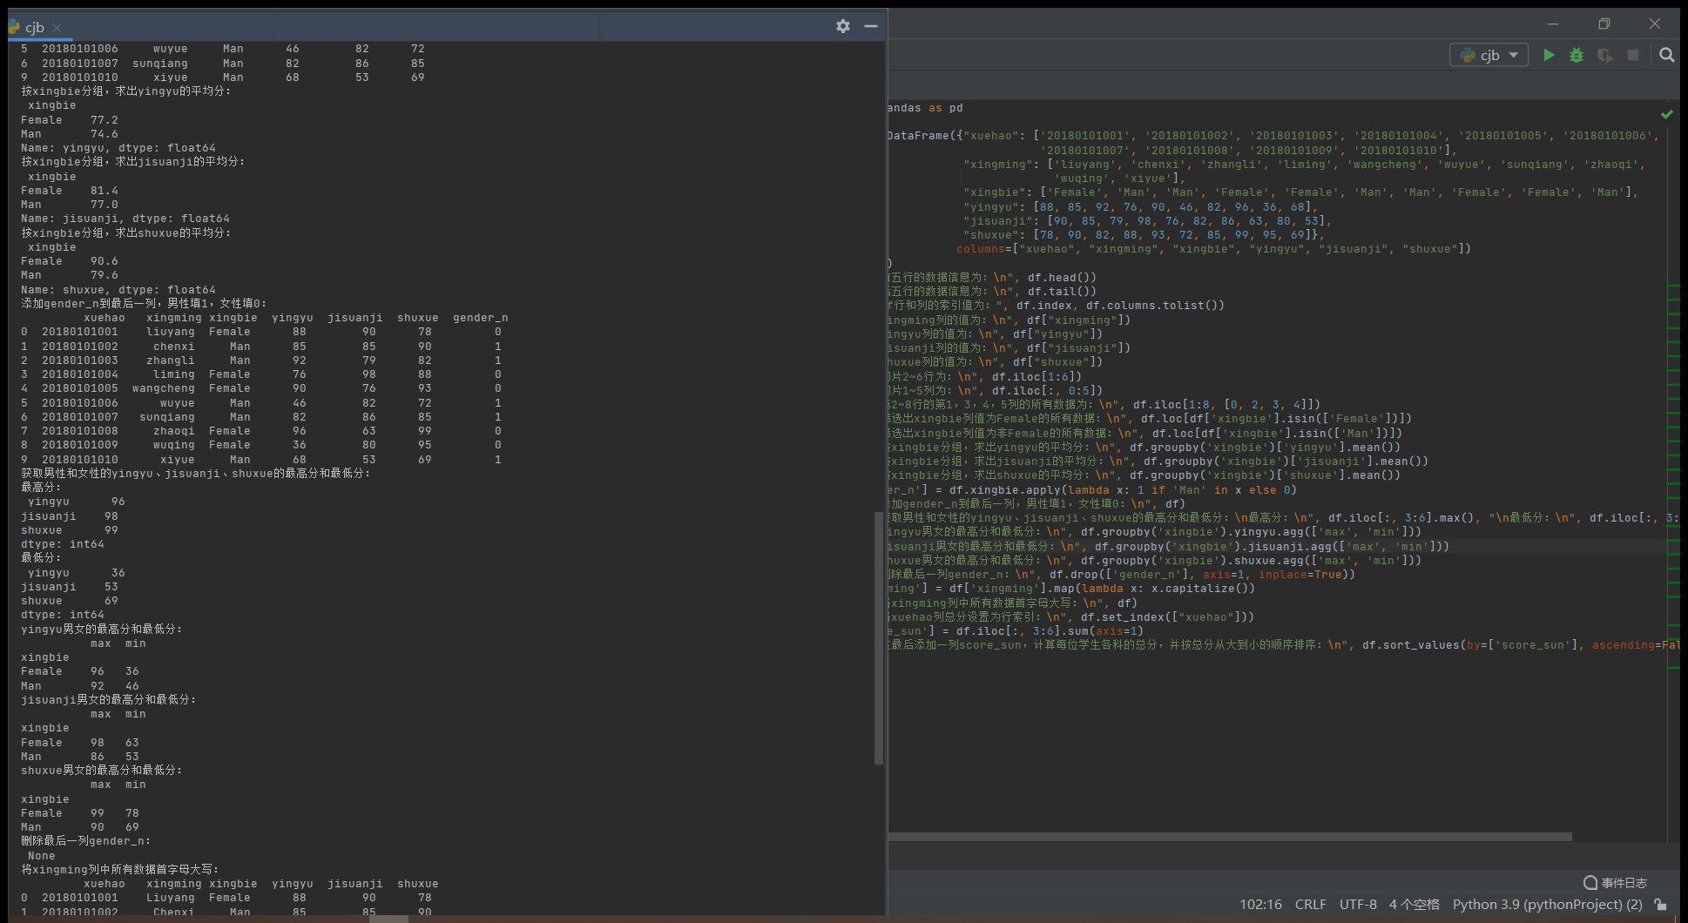Run the cjb configuration
The width and height of the screenshot is (1688, 923).
point(1549,55)
